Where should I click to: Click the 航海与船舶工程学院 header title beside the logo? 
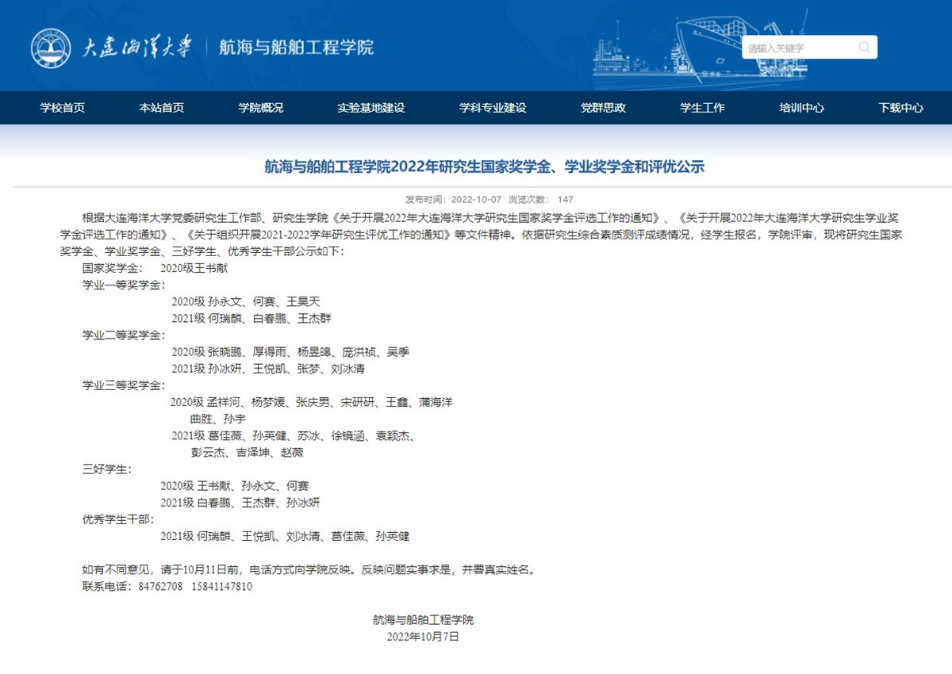296,48
